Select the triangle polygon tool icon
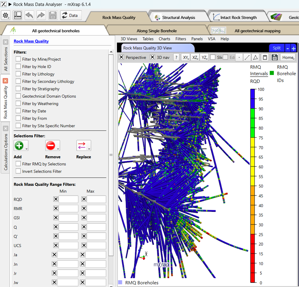The image size is (299, 287). 255,57
